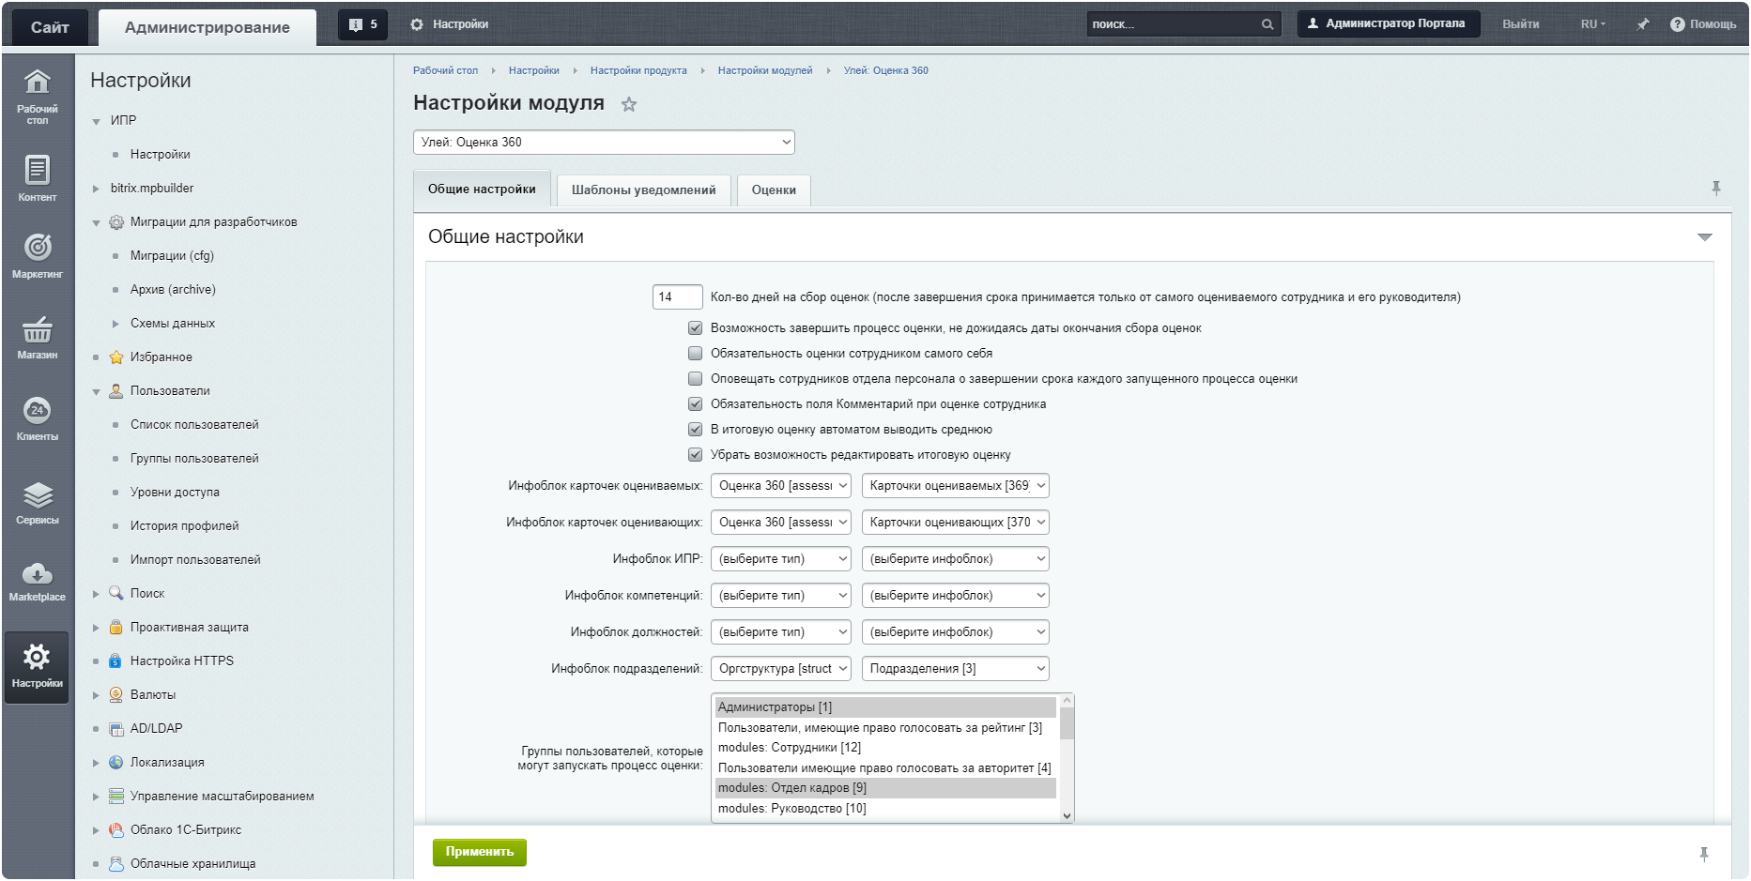Open the Marketplace sidebar section
Viewport: 1751px width, 881px height.
point(38,581)
